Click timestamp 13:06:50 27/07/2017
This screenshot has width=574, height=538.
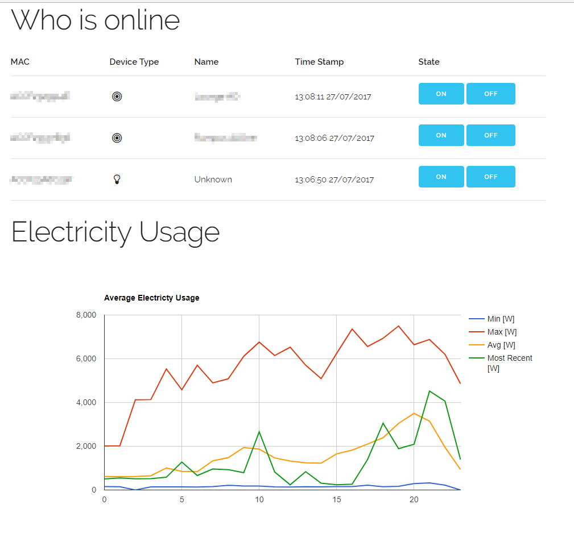coord(335,180)
